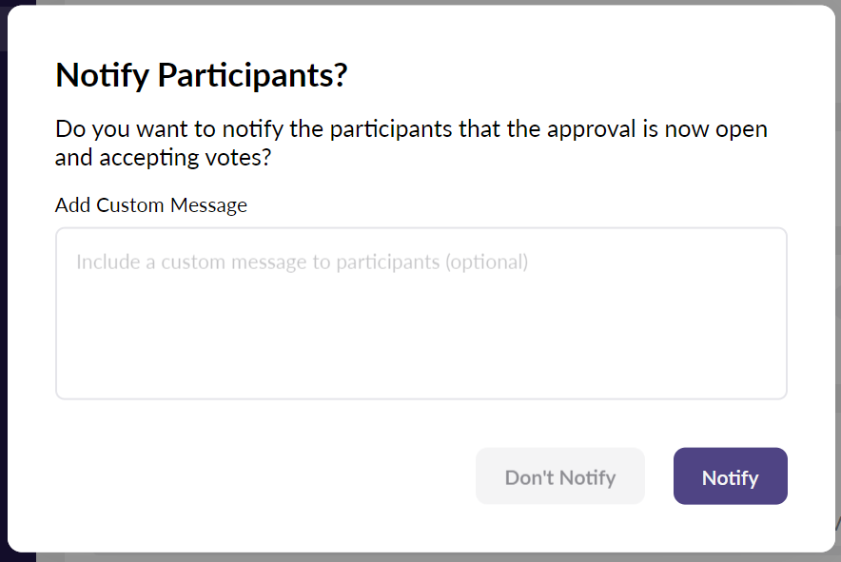The image size is (841, 562).
Task: Click the "Include a custom message" placeholder text
Action: pos(257,262)
